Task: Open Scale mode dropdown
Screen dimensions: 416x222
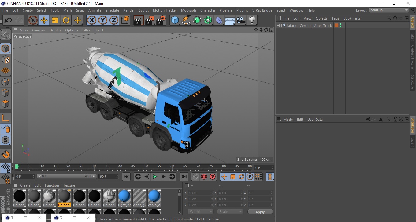Action: tap(230, 212)
